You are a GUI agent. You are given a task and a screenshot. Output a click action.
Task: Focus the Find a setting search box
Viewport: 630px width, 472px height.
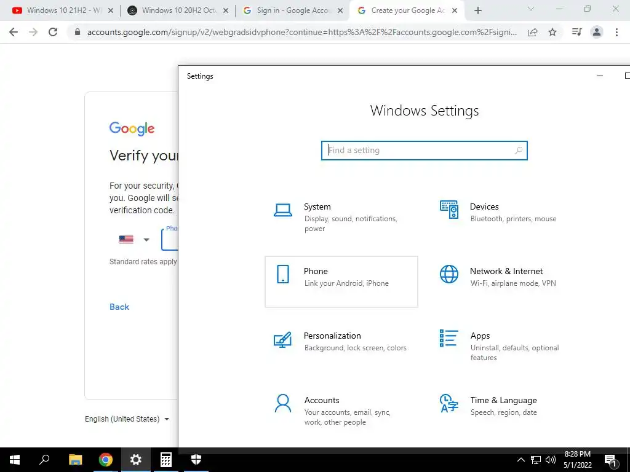tap(425, 151)
